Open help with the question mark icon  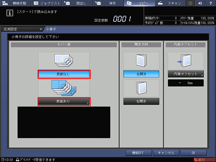click(211, 3)
